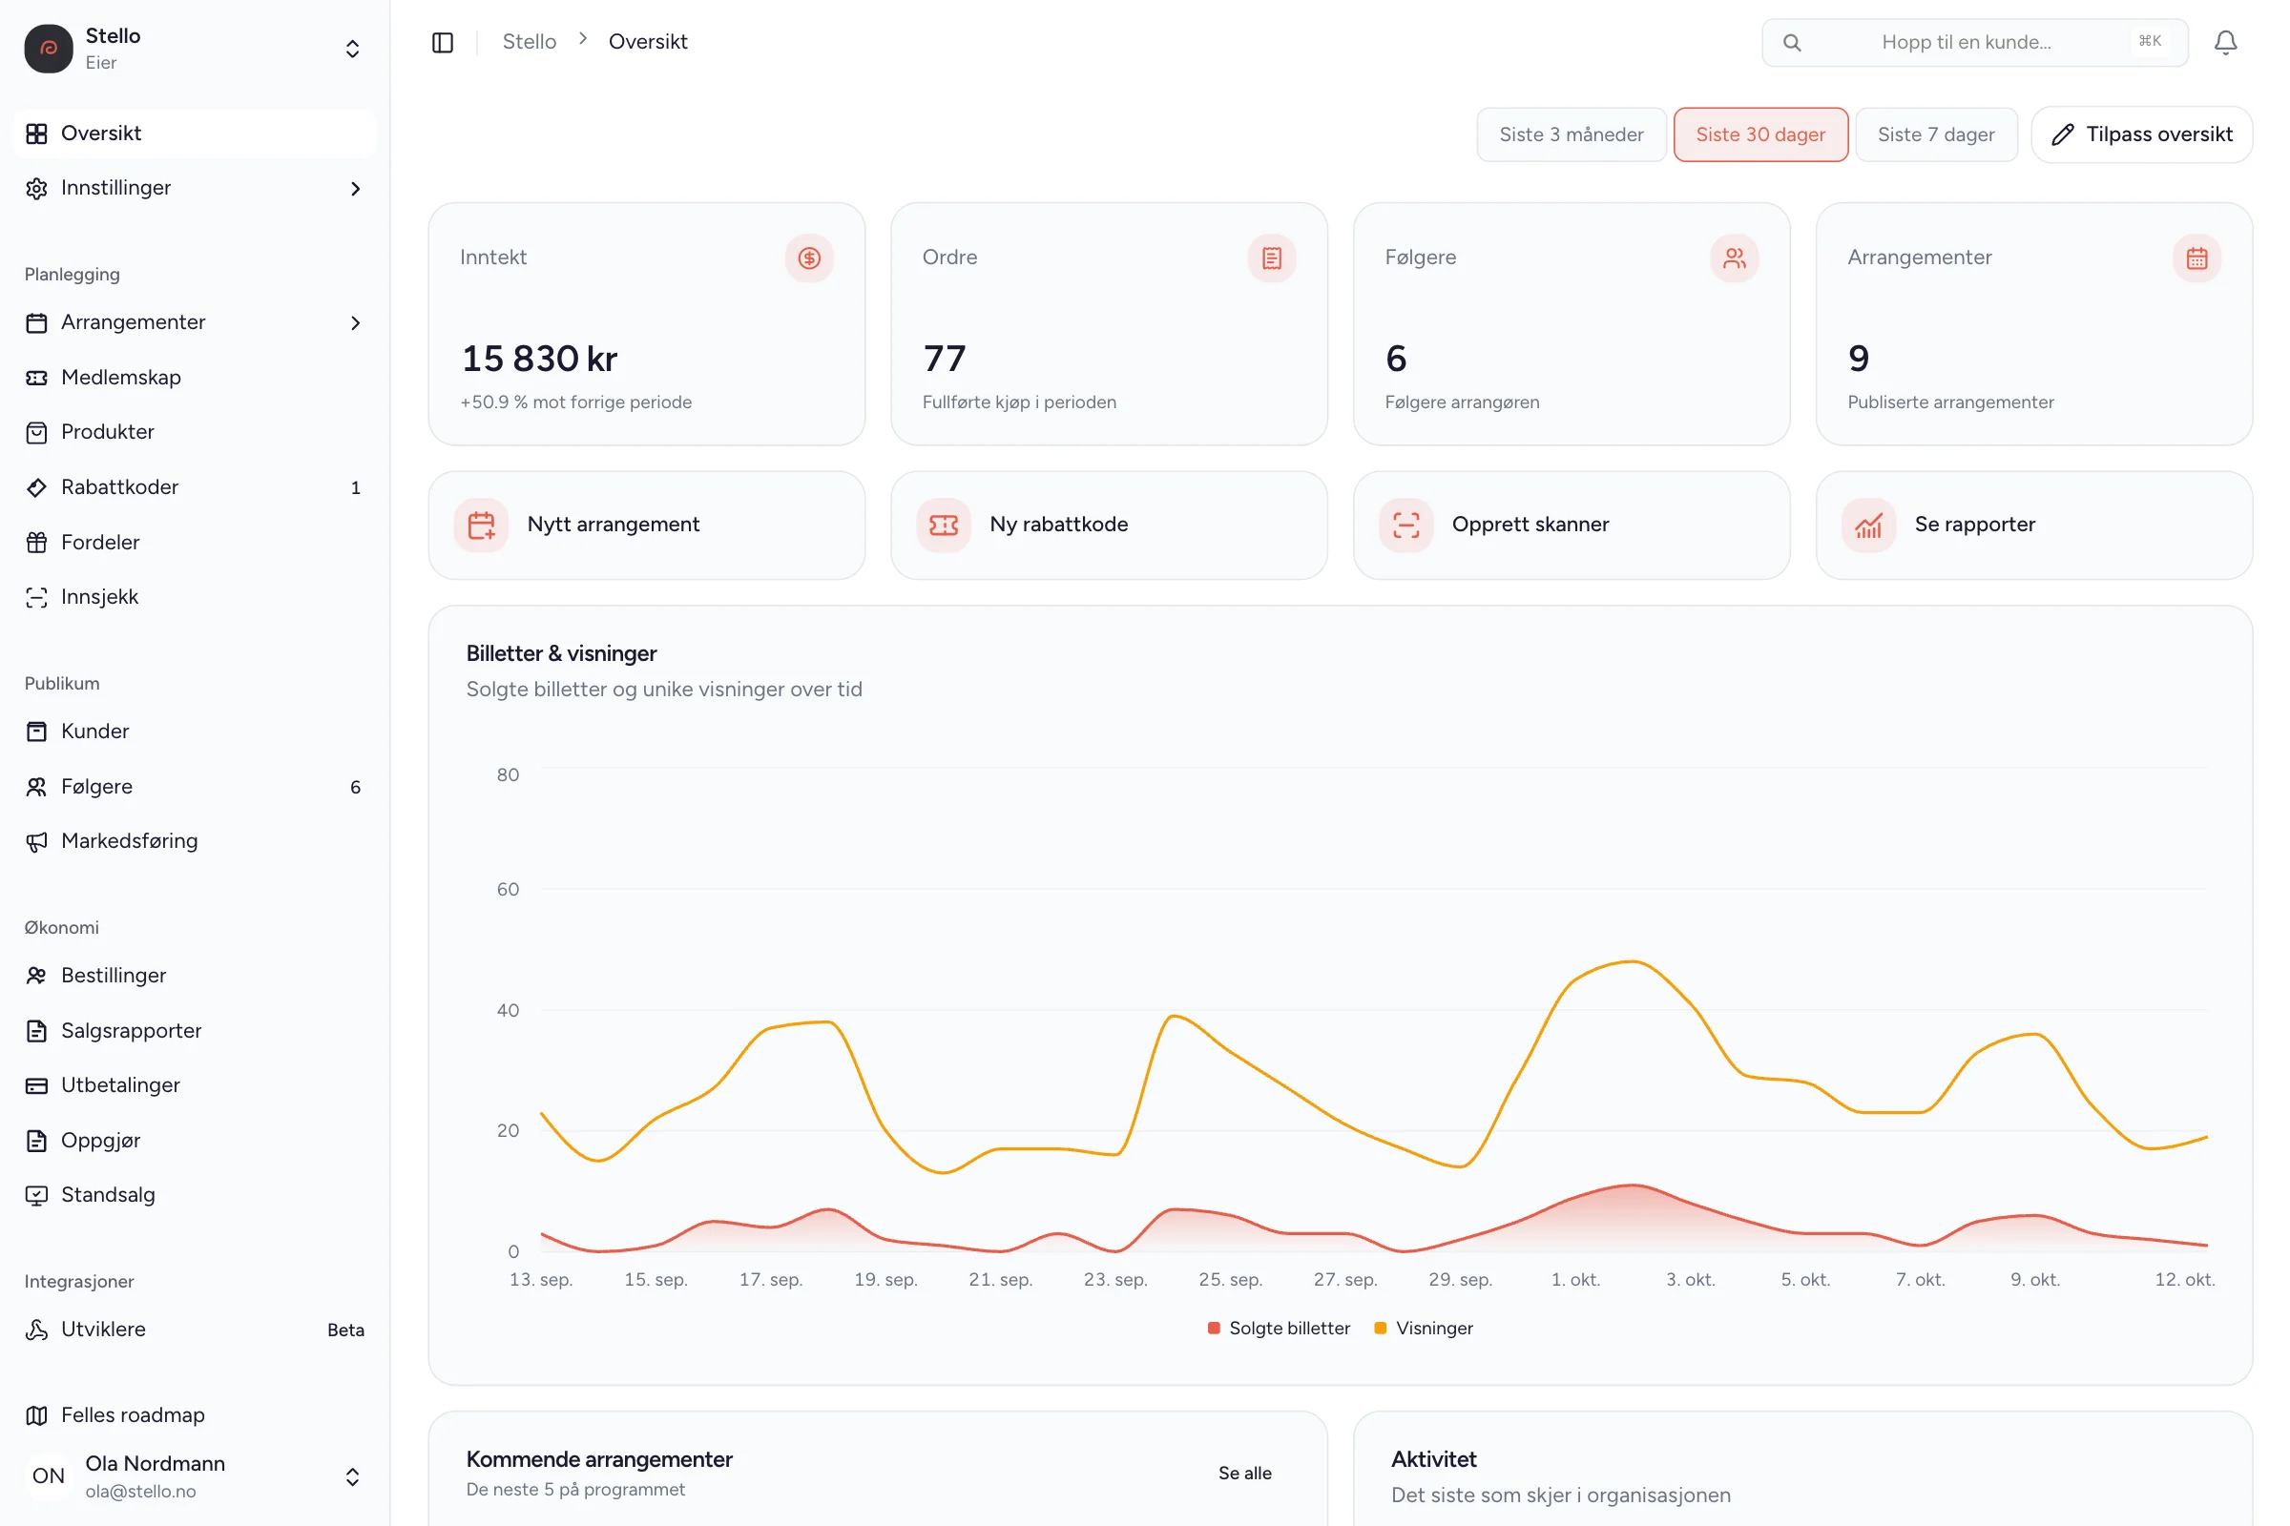Select the Siste 3 måneder period
2290x1526 pixels.
pos(1571,134)
